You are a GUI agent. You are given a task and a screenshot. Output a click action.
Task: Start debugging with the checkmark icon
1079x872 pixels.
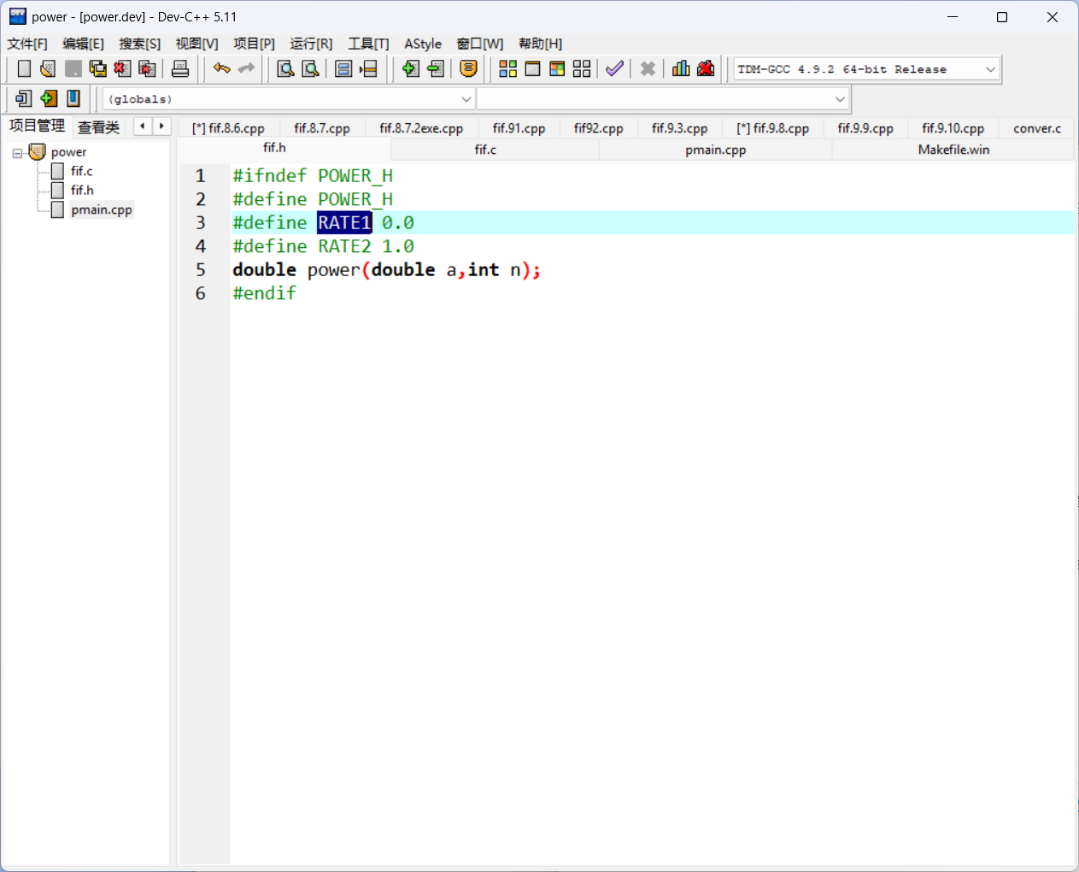click(x=614, y=69)
